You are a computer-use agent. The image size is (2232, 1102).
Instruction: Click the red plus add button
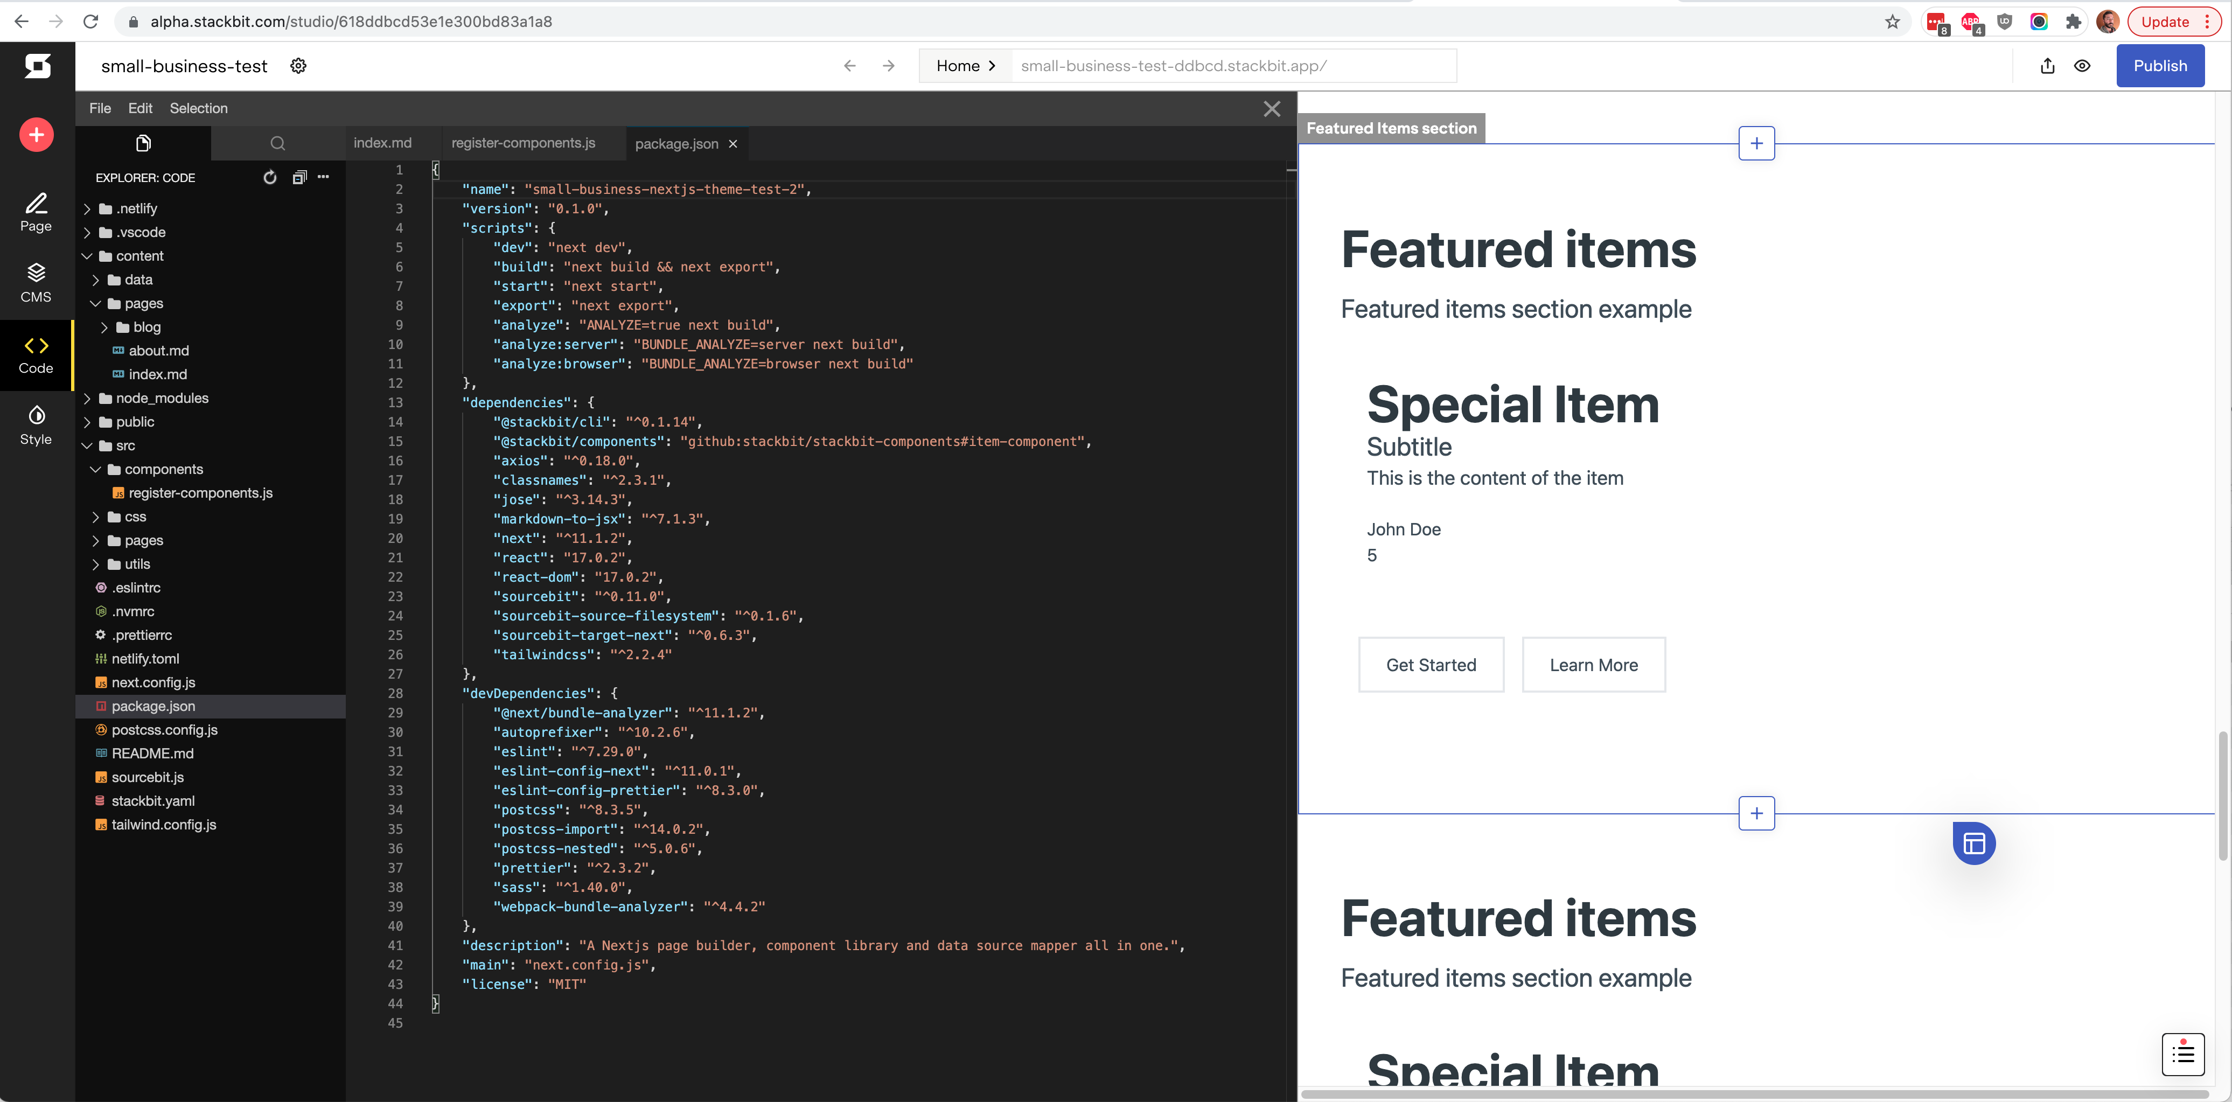pos(37,134)
